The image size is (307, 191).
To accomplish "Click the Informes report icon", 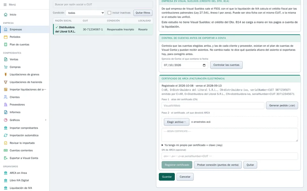I will (x=6, y=112).
